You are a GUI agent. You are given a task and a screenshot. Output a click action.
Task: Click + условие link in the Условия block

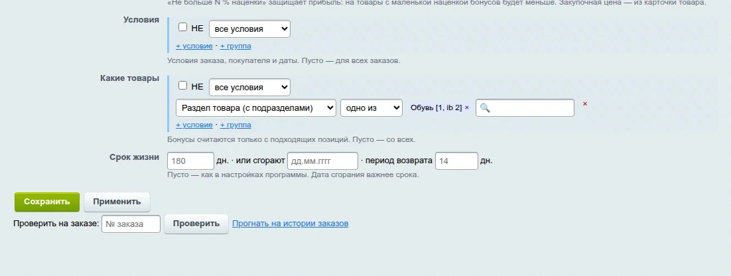[x=194, y=46]
